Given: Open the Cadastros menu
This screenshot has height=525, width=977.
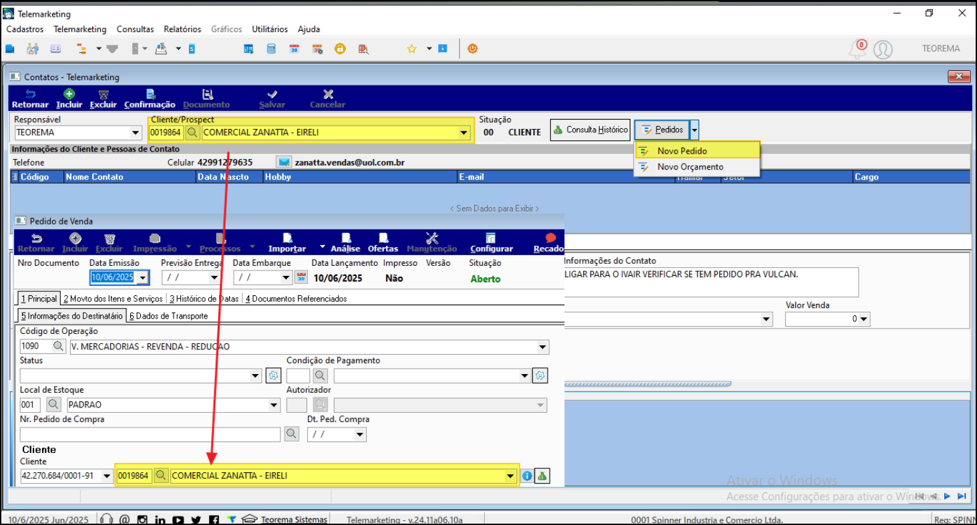Looking at the screenshot, I should pos(25,29).
